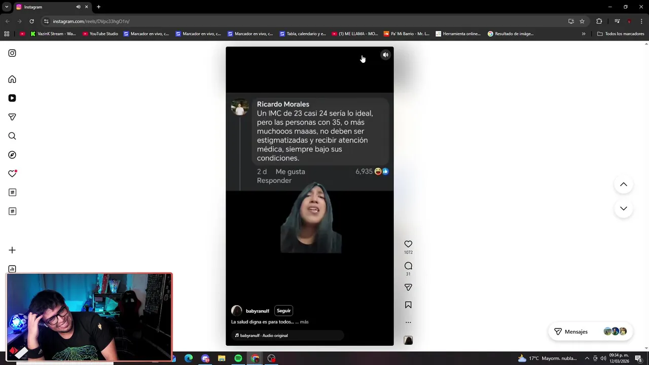This screenshot has width=649, height=365.
Task: Like the reel with heart icon
Action: point(408,244)
